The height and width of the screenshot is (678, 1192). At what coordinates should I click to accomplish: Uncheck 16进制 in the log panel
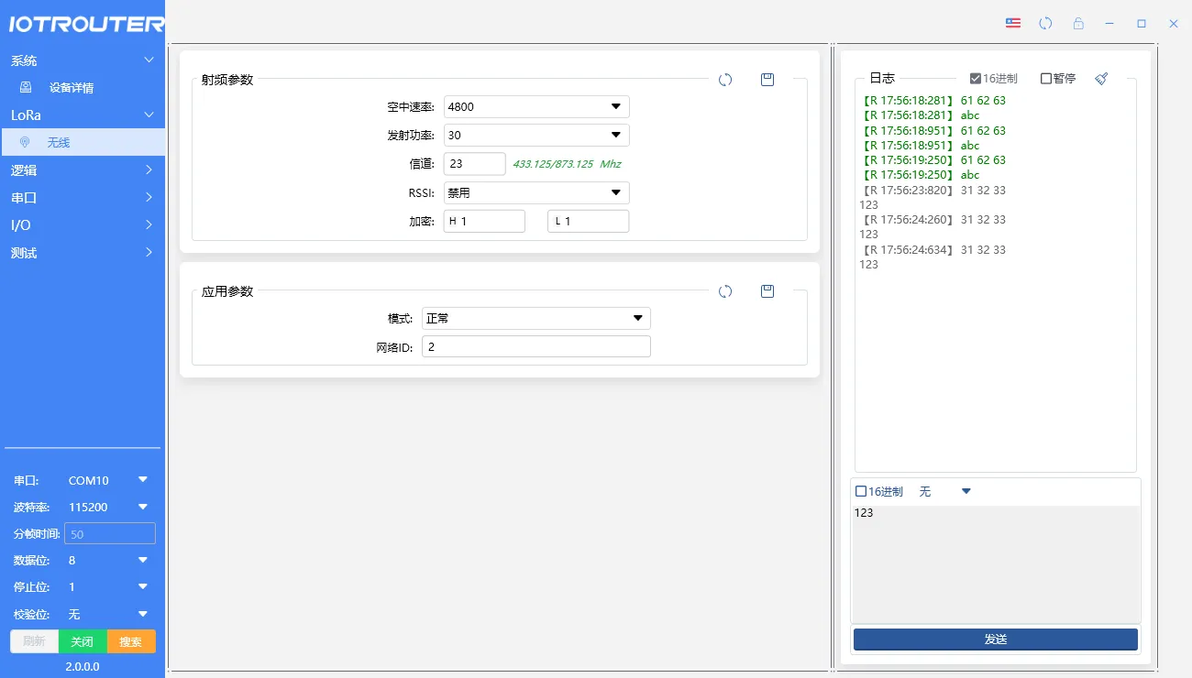pos(977,78)
